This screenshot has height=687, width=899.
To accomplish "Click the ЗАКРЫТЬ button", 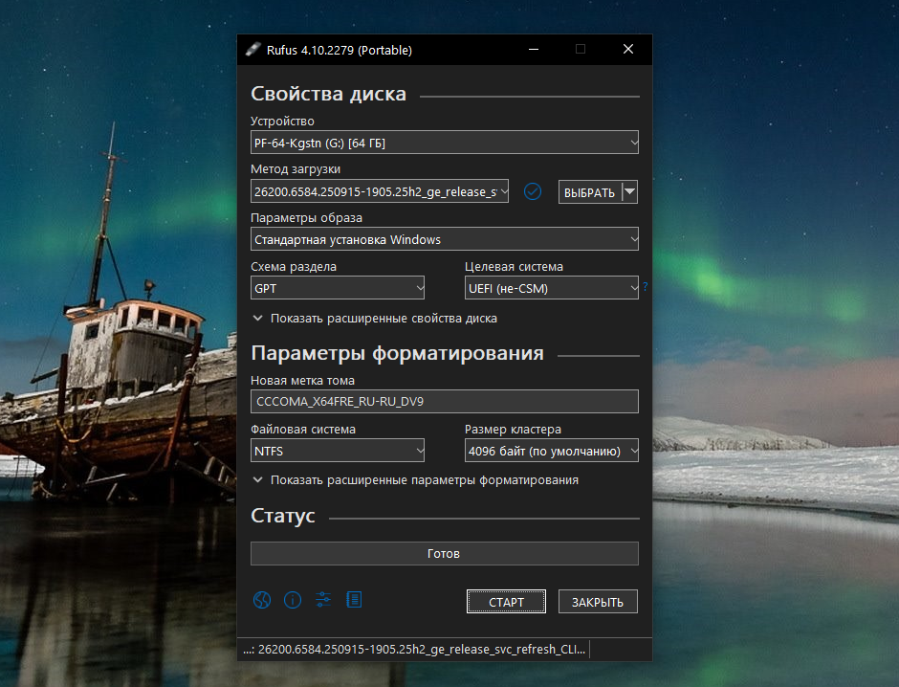I will pos(598,602).
